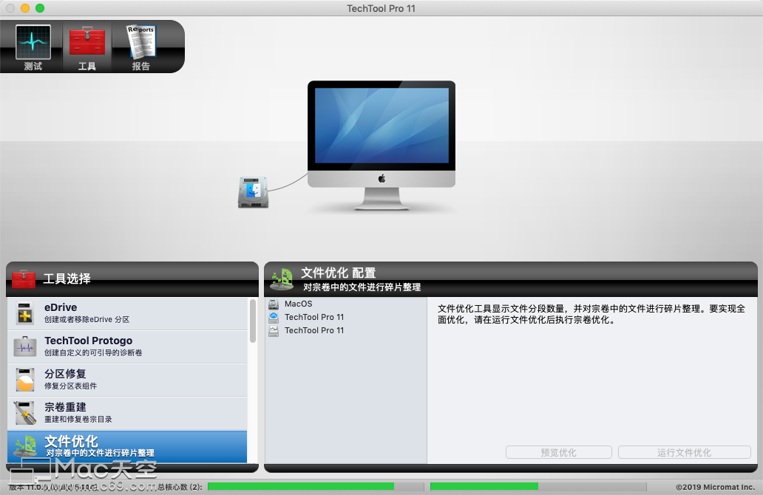Open the 测试 (Tests) heartbeat monitor tab
The image size is (763, 495).
pyautogui.click(x=33, y=47)
